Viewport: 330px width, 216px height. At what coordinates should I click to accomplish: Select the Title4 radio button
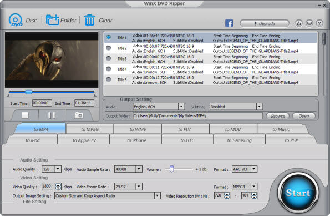point(108,69)
